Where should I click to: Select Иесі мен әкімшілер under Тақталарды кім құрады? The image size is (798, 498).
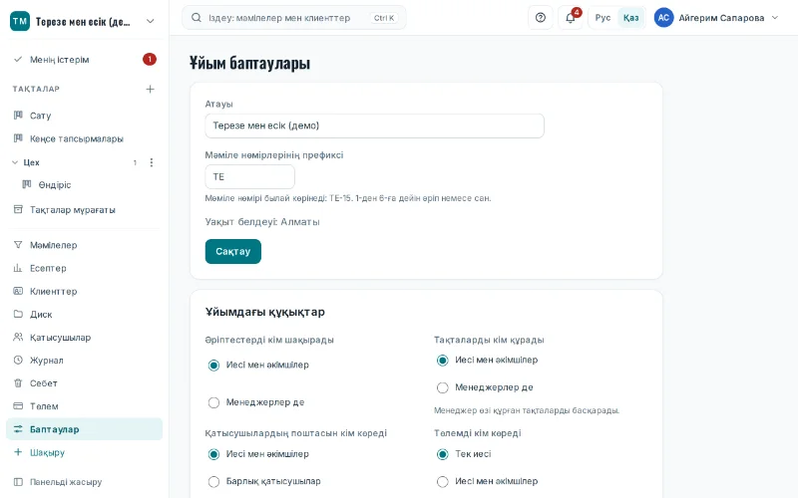click(x=443, y=361)
